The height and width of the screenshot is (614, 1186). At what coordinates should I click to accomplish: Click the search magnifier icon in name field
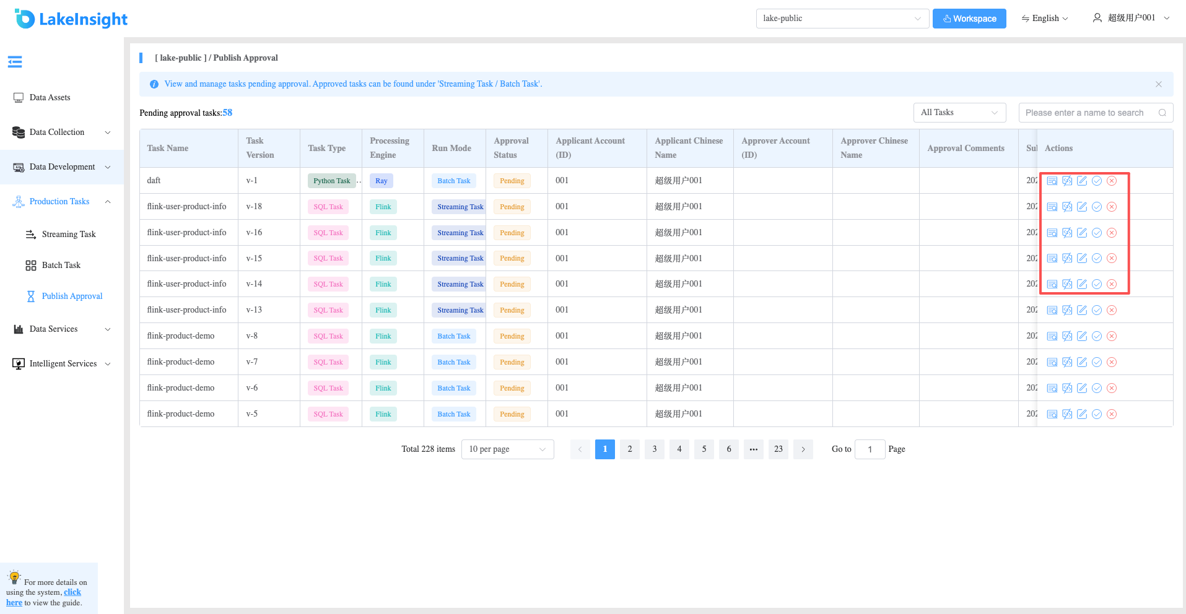1162,113
